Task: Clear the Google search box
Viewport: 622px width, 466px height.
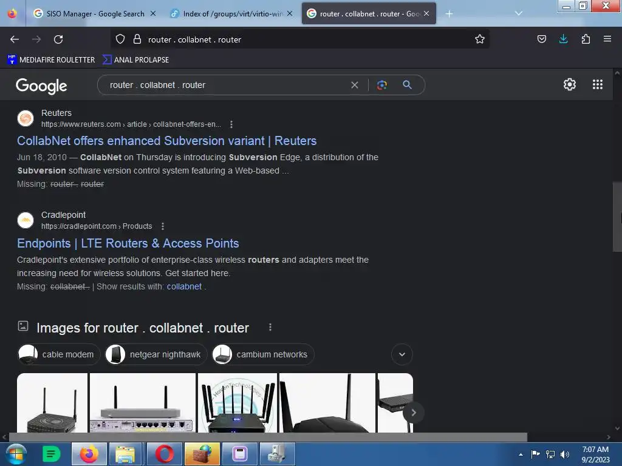Action: click(x=355, y=85)
